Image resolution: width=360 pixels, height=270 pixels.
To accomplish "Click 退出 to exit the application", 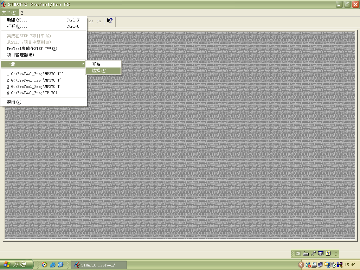I will [x=14, y=102].
